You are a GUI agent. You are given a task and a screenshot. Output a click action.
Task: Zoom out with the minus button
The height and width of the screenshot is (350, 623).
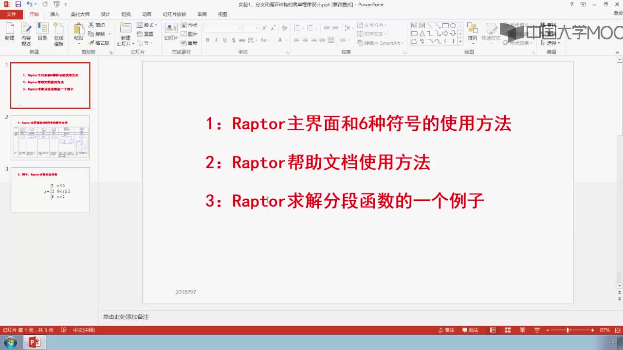547,330
